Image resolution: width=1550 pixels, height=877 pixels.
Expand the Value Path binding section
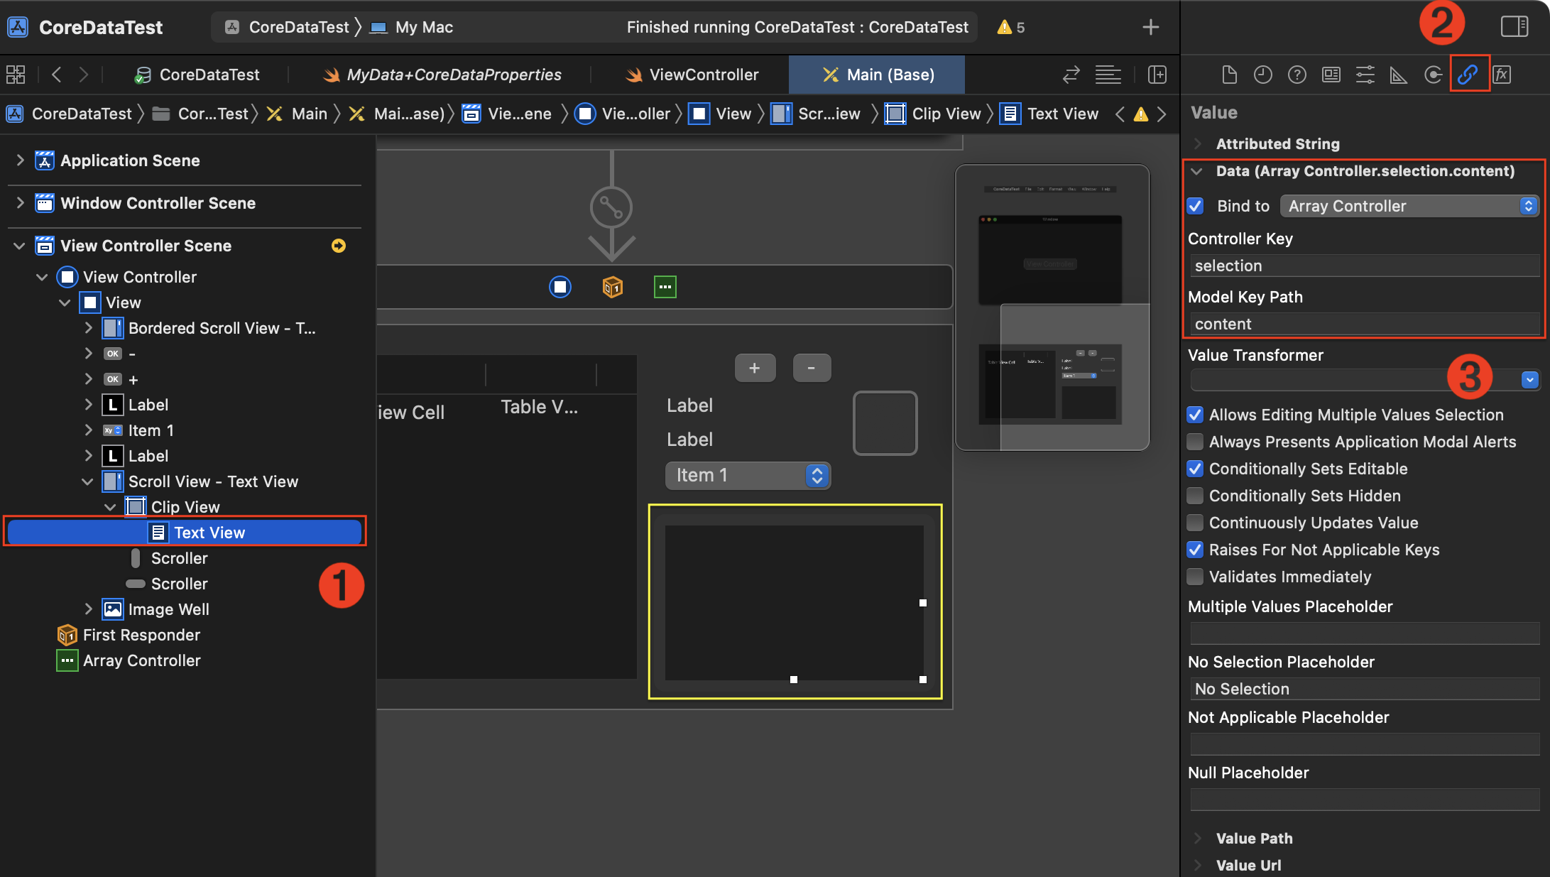coord(1198,838)
